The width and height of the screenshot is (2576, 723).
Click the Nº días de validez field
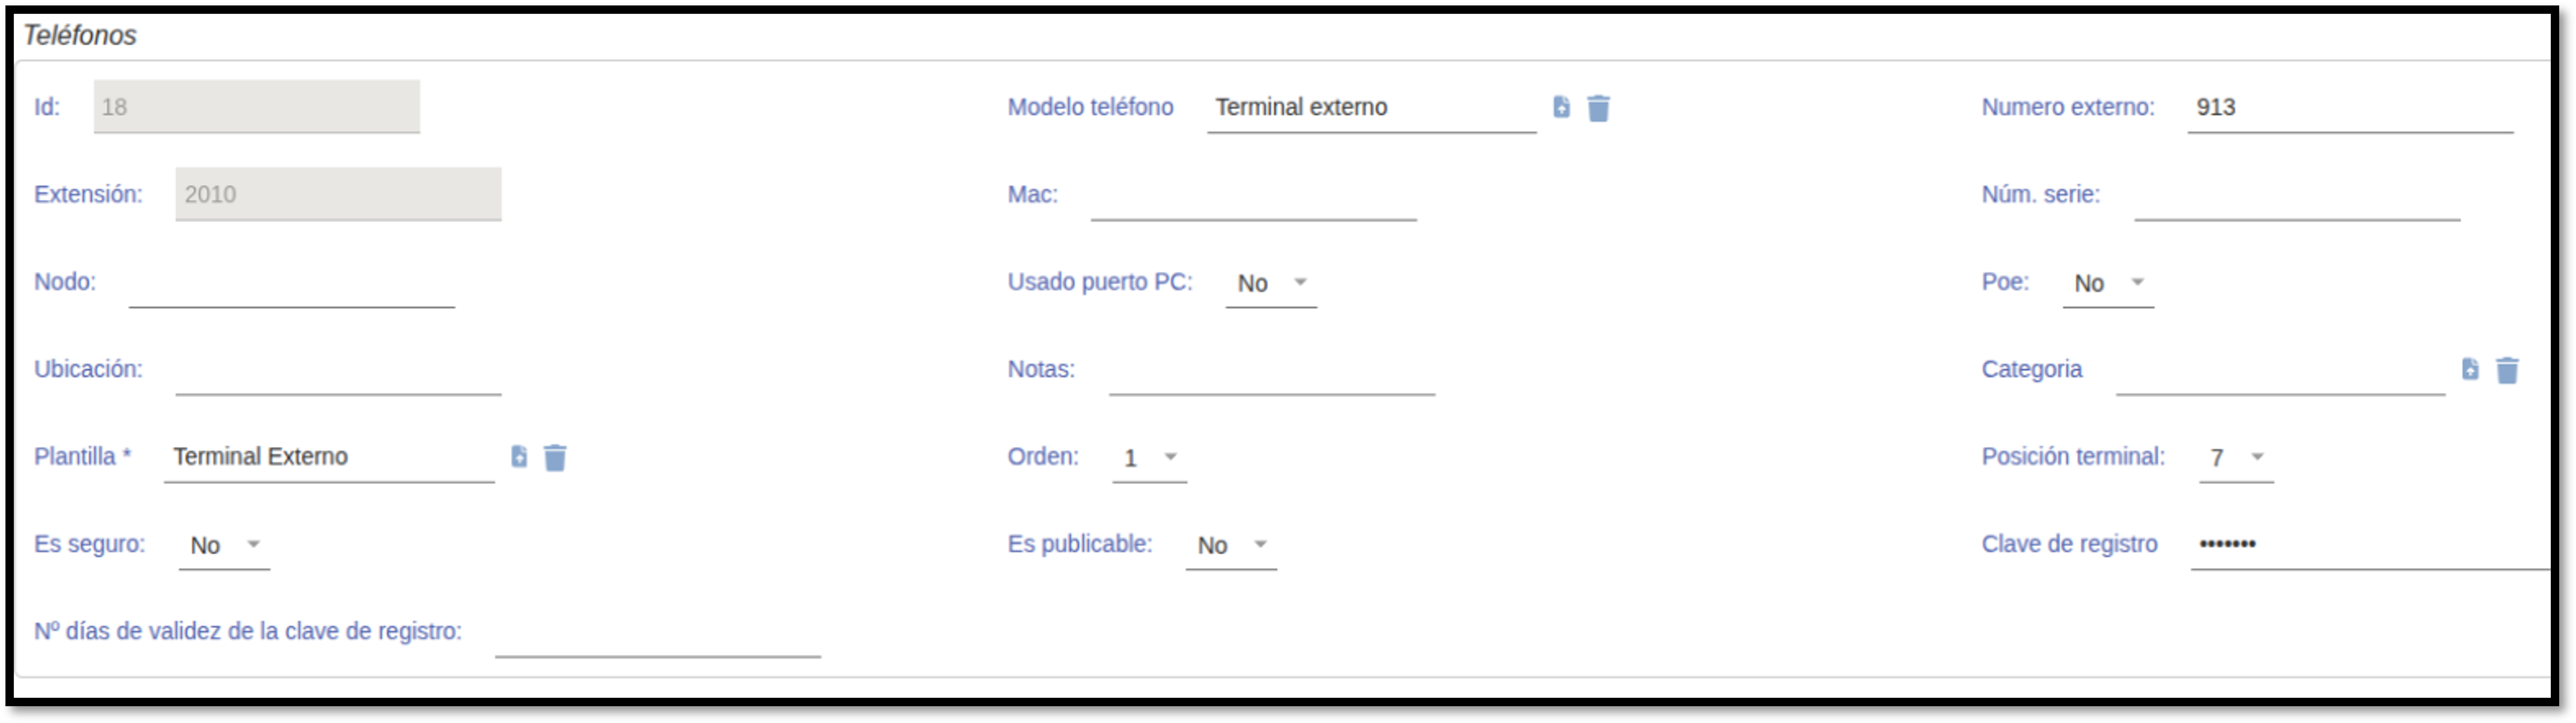(657, 632)
